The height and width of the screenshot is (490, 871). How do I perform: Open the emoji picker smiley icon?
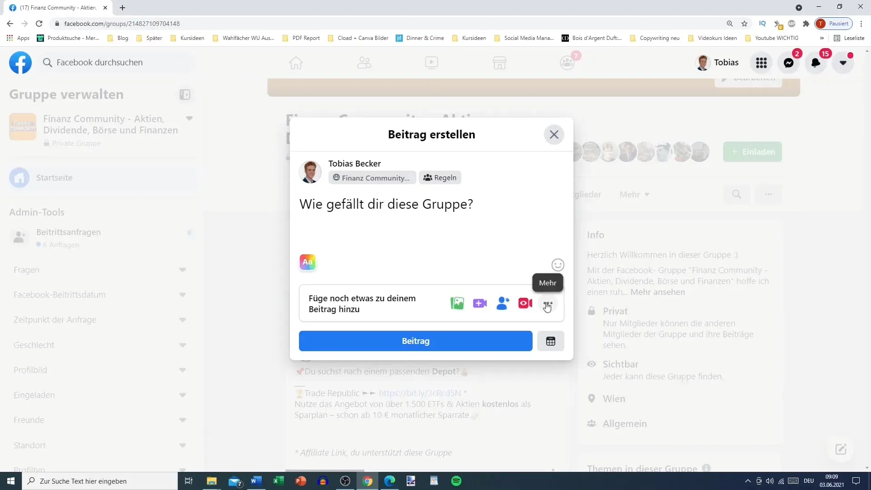558,265
